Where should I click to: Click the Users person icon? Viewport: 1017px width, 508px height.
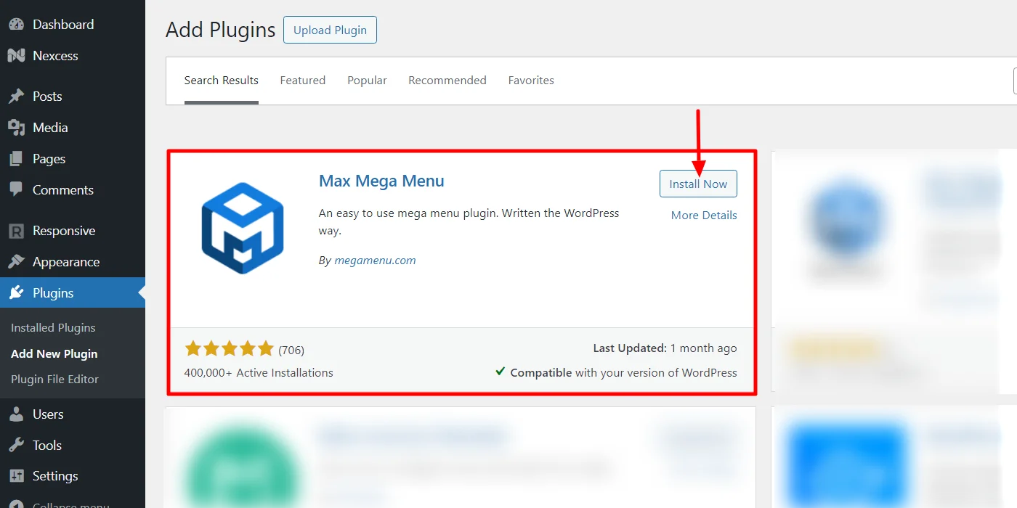click(x=16, y=414)
